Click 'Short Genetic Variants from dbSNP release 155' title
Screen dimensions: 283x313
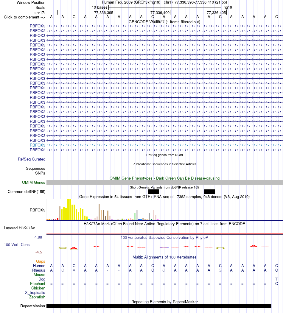pyautogui.click(x=164, y=187)
